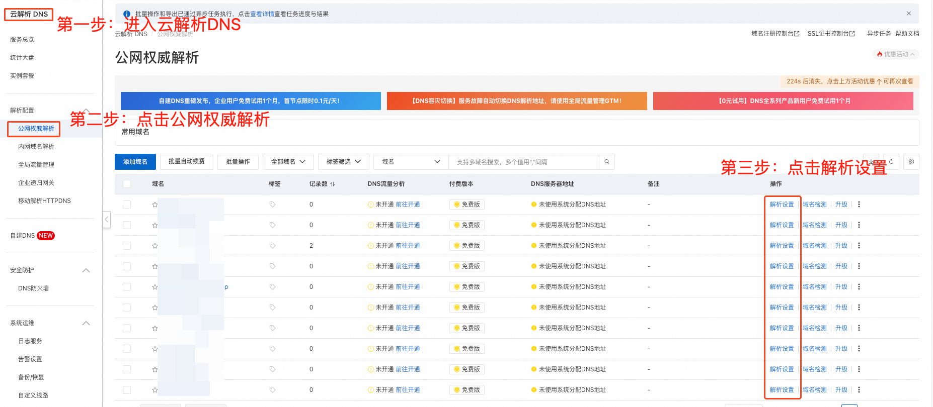Click the search magnifier icon
Viewport: 933px width, 407px height.
(x=606, y=162)
